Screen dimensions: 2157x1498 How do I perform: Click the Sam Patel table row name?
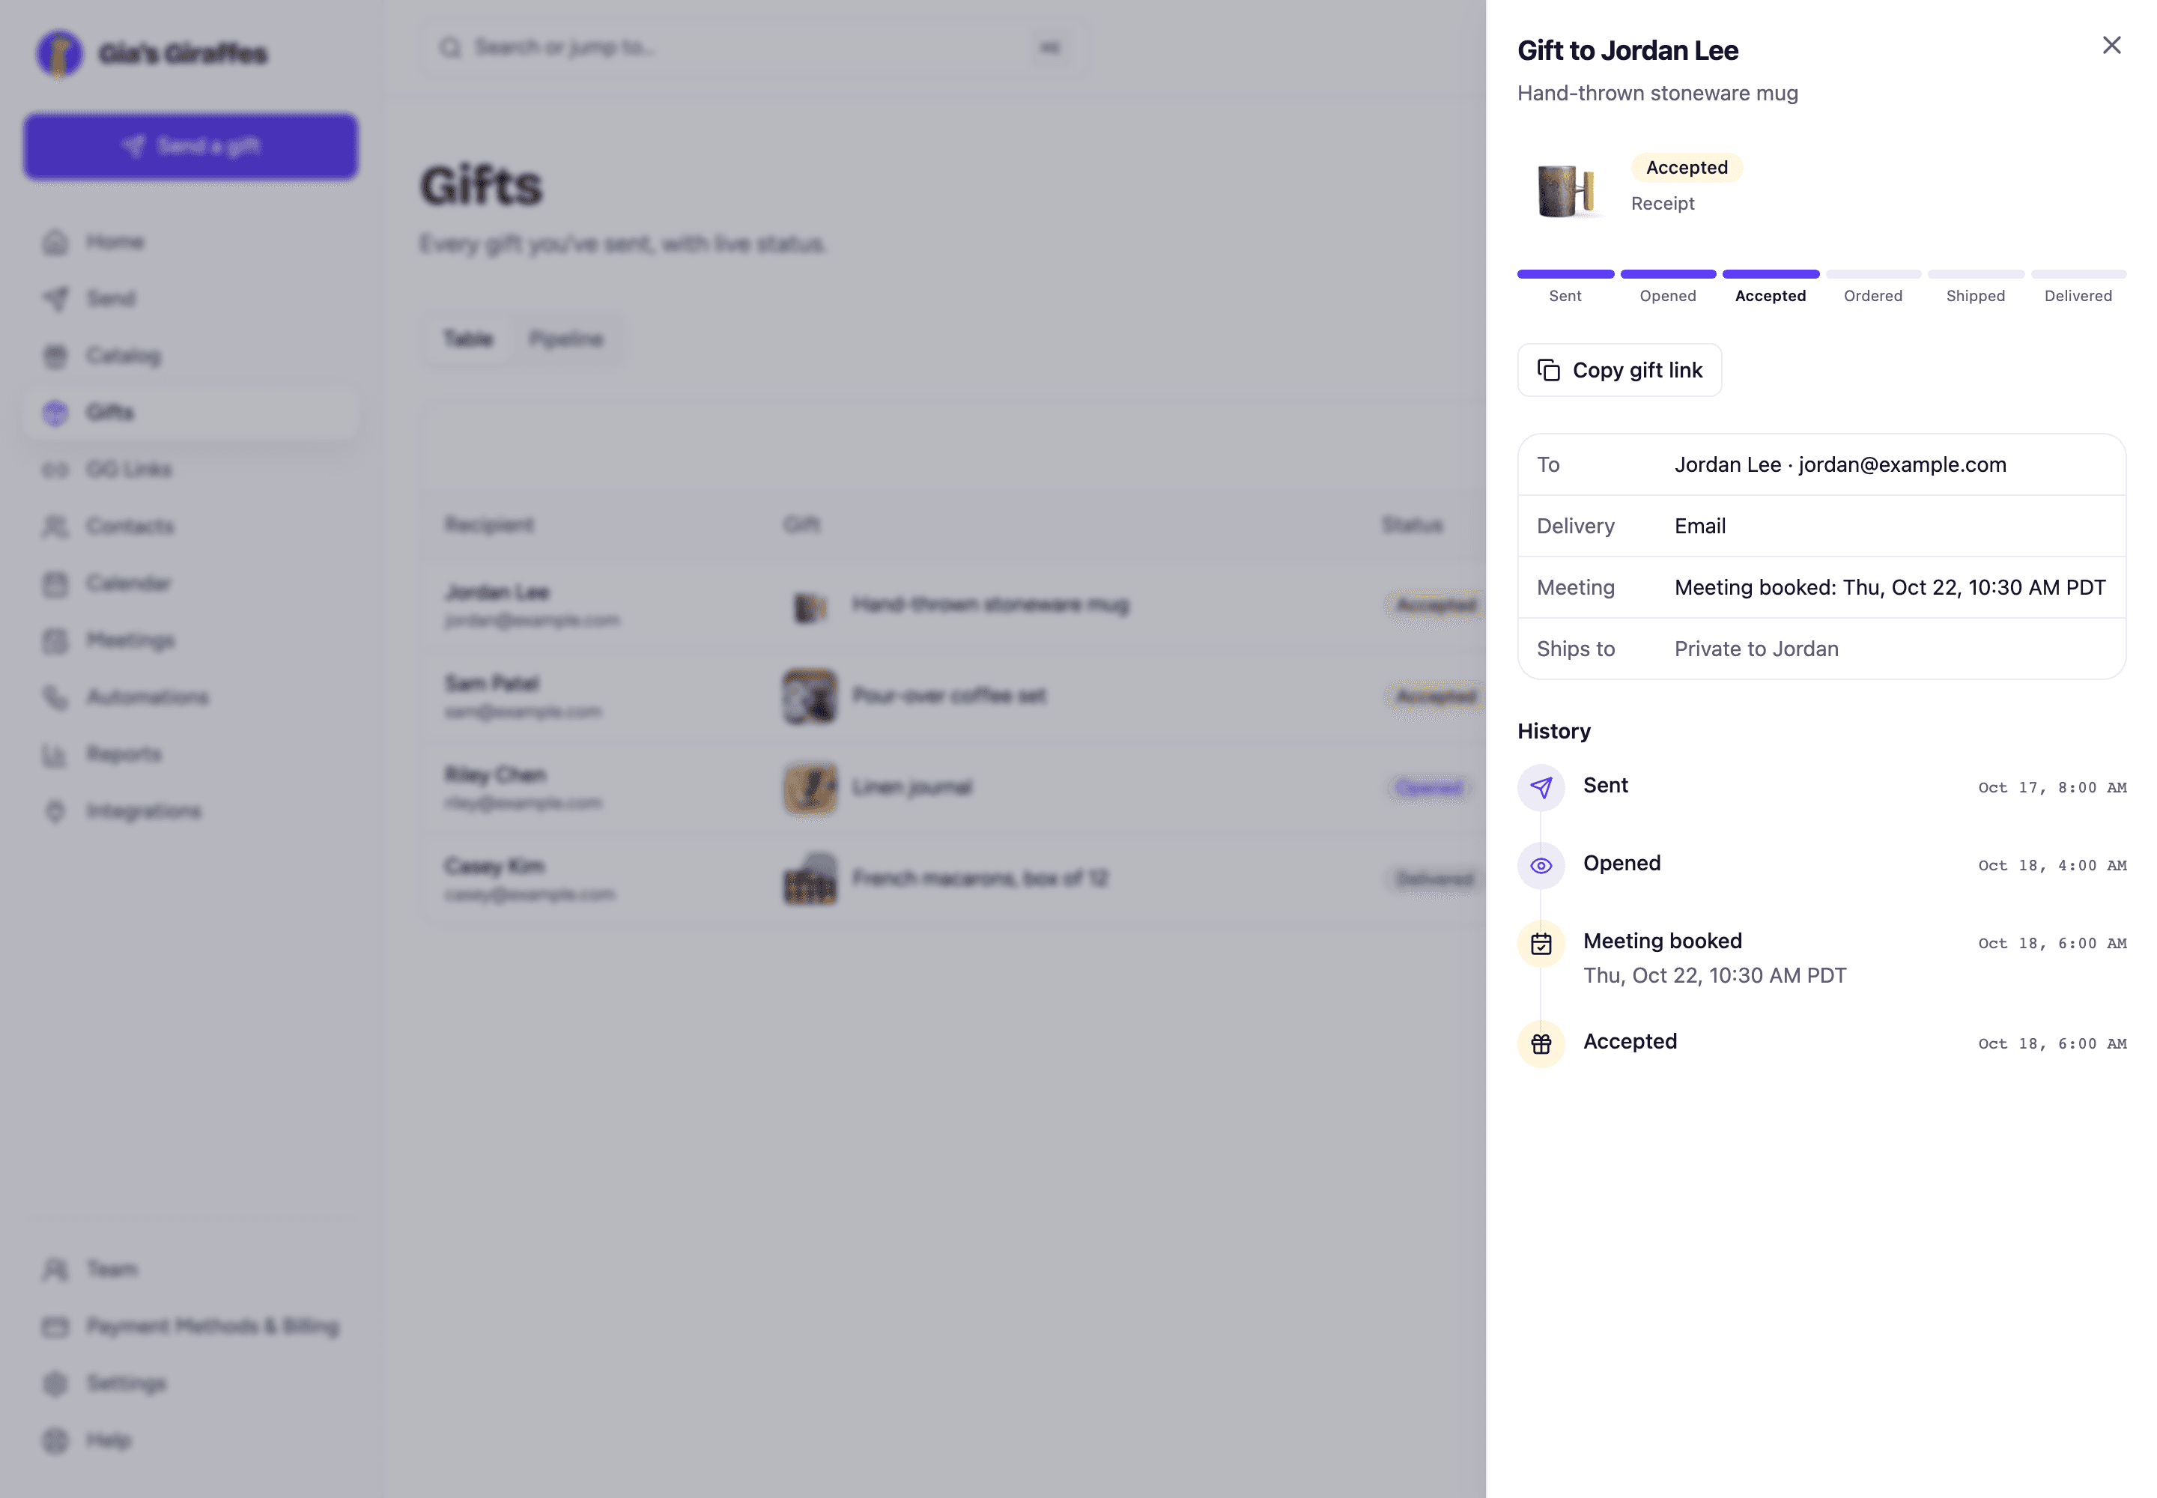[492, 683]
